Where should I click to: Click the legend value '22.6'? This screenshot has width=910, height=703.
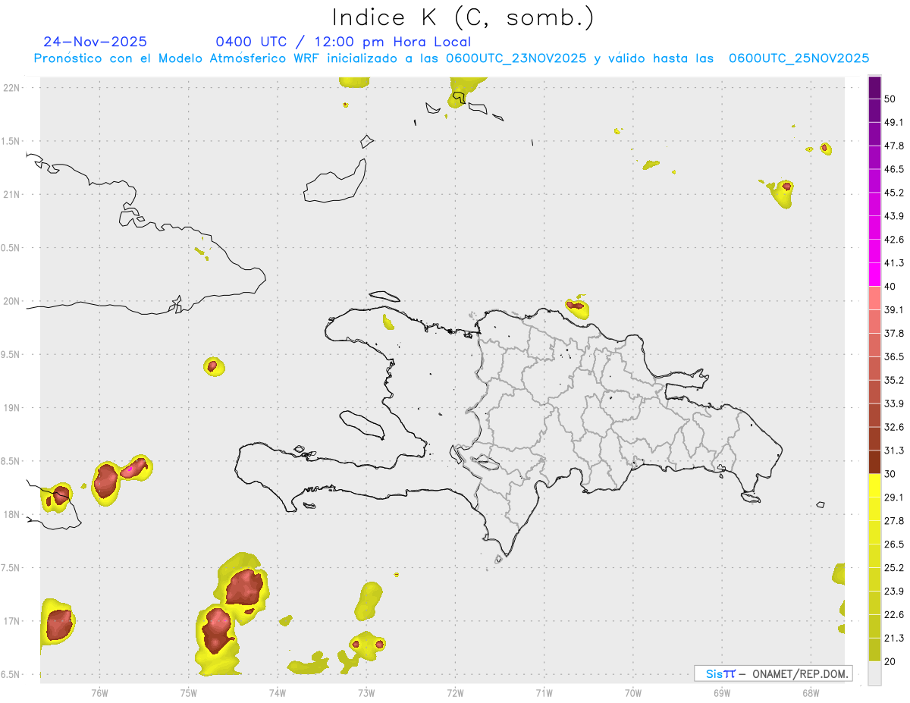(x=894, y=615)
